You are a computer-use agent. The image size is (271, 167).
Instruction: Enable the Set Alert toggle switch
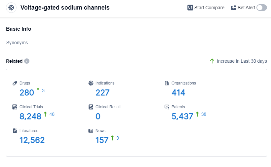261,8
